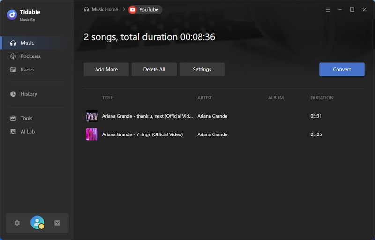Click Ariana Grande artist in thank u, next row
The image size is (375, 240).
tap(212, 116)
